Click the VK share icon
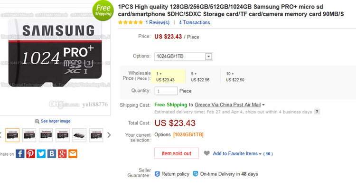Viewport: 356px width, 189px height. (52, 154)
